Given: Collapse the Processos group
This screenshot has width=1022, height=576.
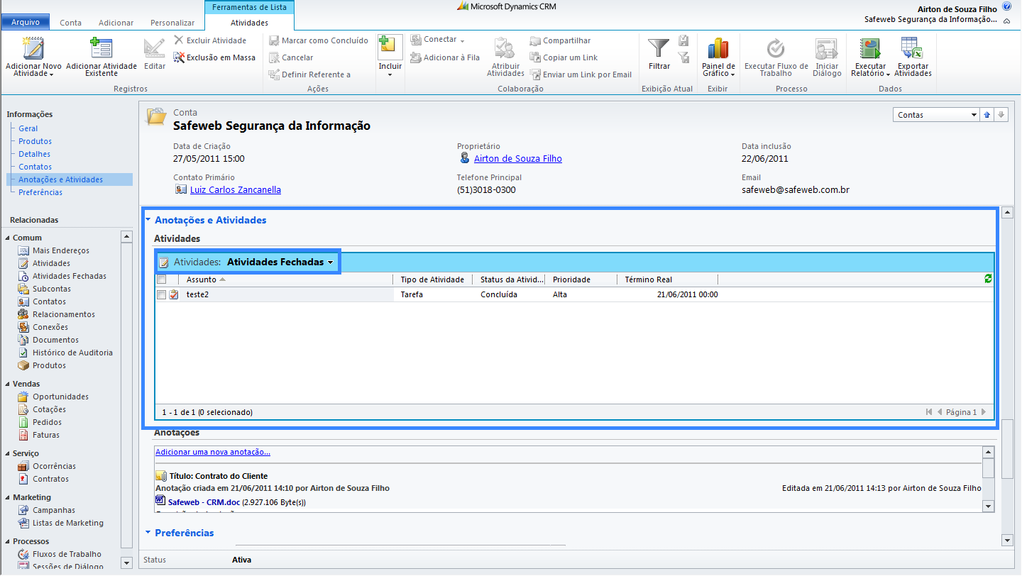Looking at the screenshot, I should click(8, 541).
